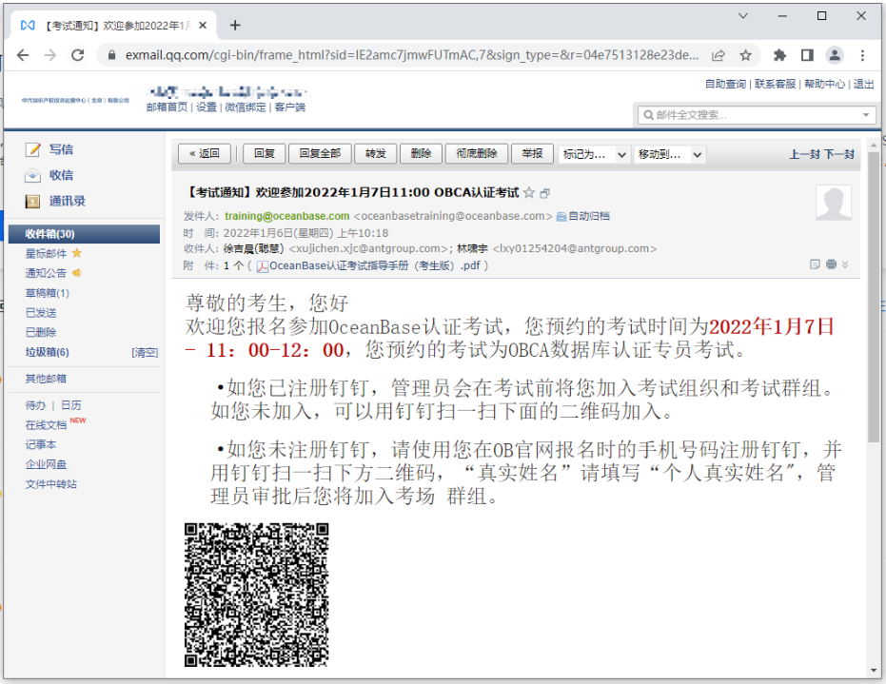Open 记事本 notepad
The width and height of the screenshot is (886, 684).
click(41, 445)
